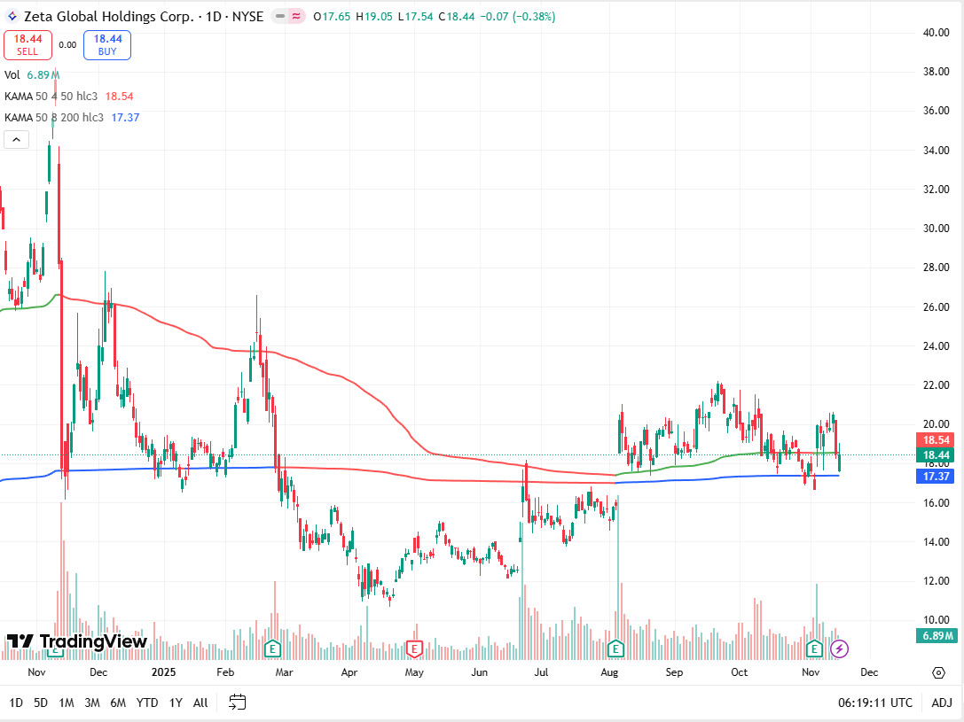Open the earnings marker at August
The image size is (964, 722).
pyautogui.click(x=615, y=648)
